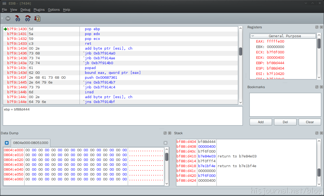Screen dimensions: 324x196
Task: Select address b7f9:143d in disassembly
Action: coord(17,73)
